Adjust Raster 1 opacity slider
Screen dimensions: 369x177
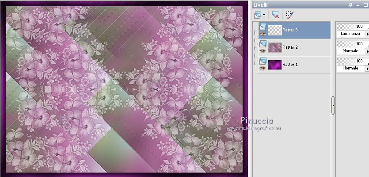[353, 61]
